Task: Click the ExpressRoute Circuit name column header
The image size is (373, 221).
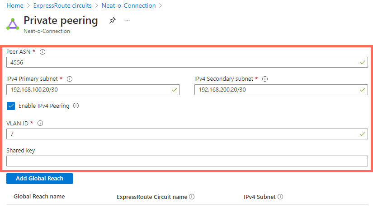Action: pos(152,197)
